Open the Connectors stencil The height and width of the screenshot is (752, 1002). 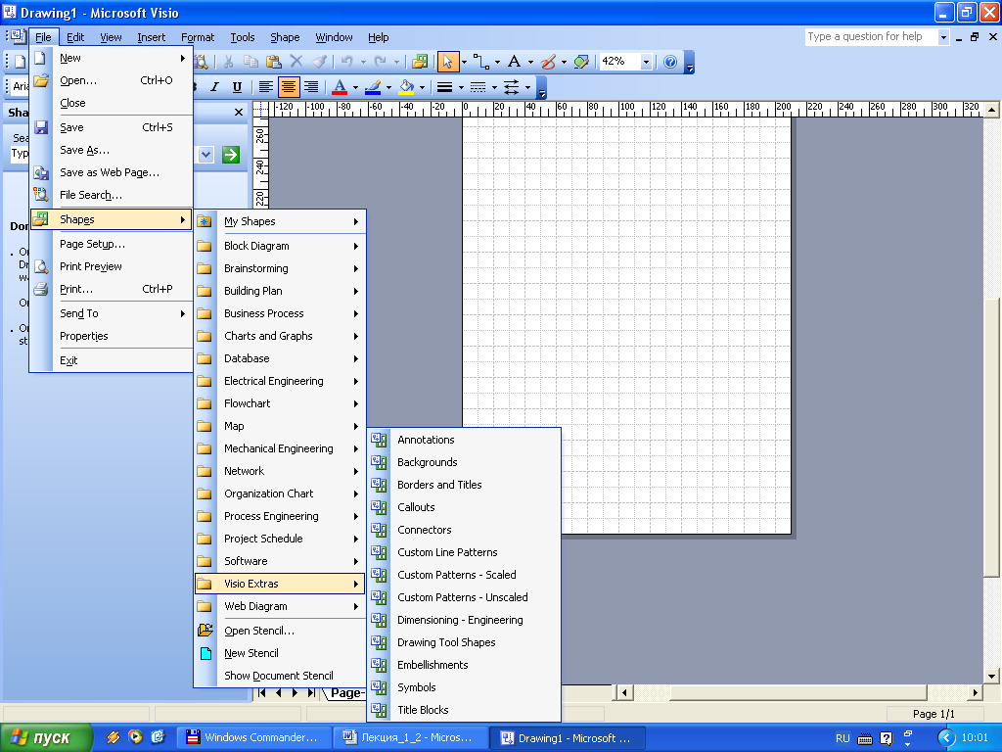pyautogui.click(x=464, y=530)
